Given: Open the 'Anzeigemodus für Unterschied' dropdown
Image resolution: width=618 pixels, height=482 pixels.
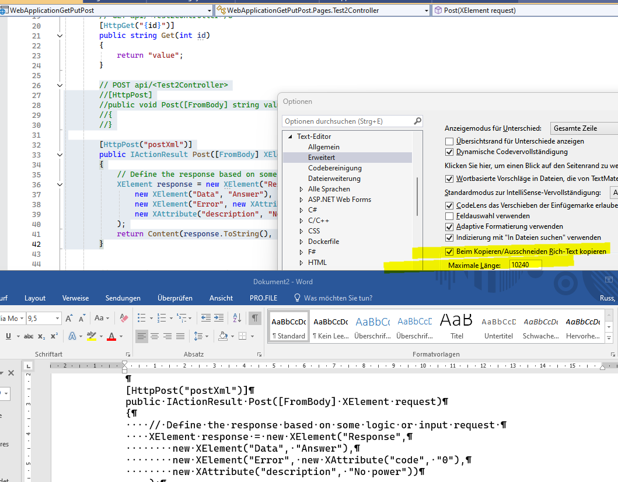Looking at the screenshot, I should [584, 128].
